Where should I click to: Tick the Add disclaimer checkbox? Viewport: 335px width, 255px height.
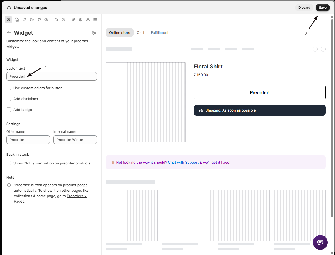[x=9, y=99]
